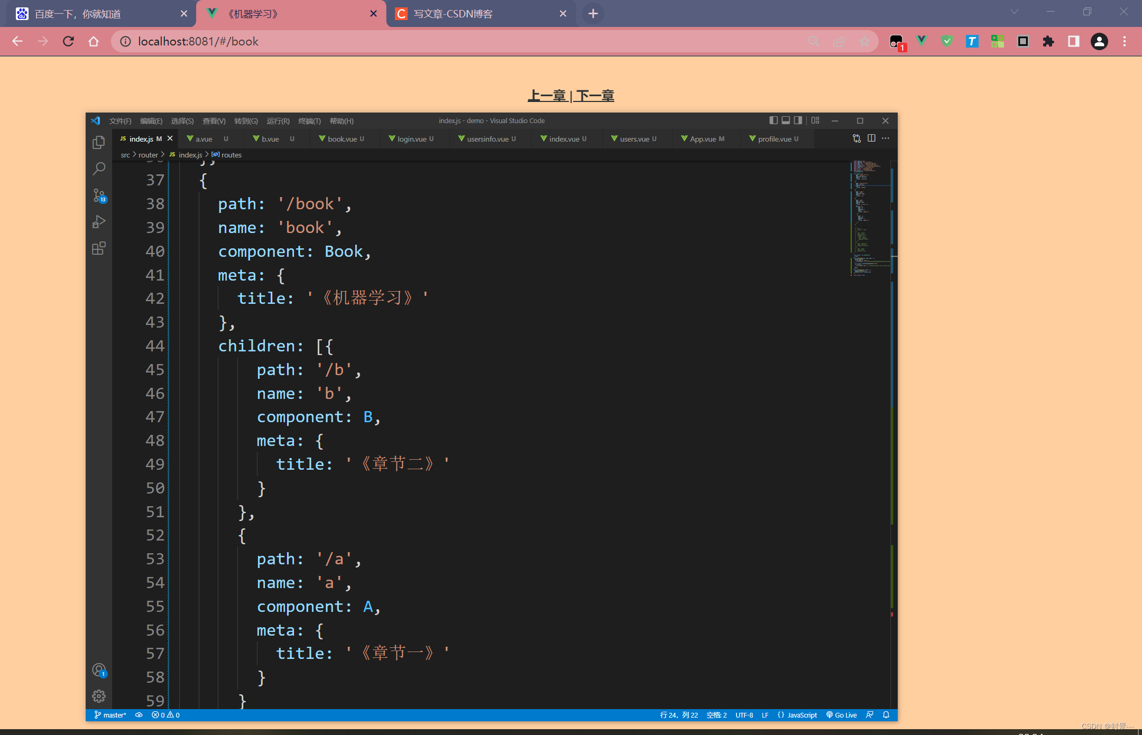Click the browser home icon
This screenshot has height=735, width=1142.
tap(94, 41)
